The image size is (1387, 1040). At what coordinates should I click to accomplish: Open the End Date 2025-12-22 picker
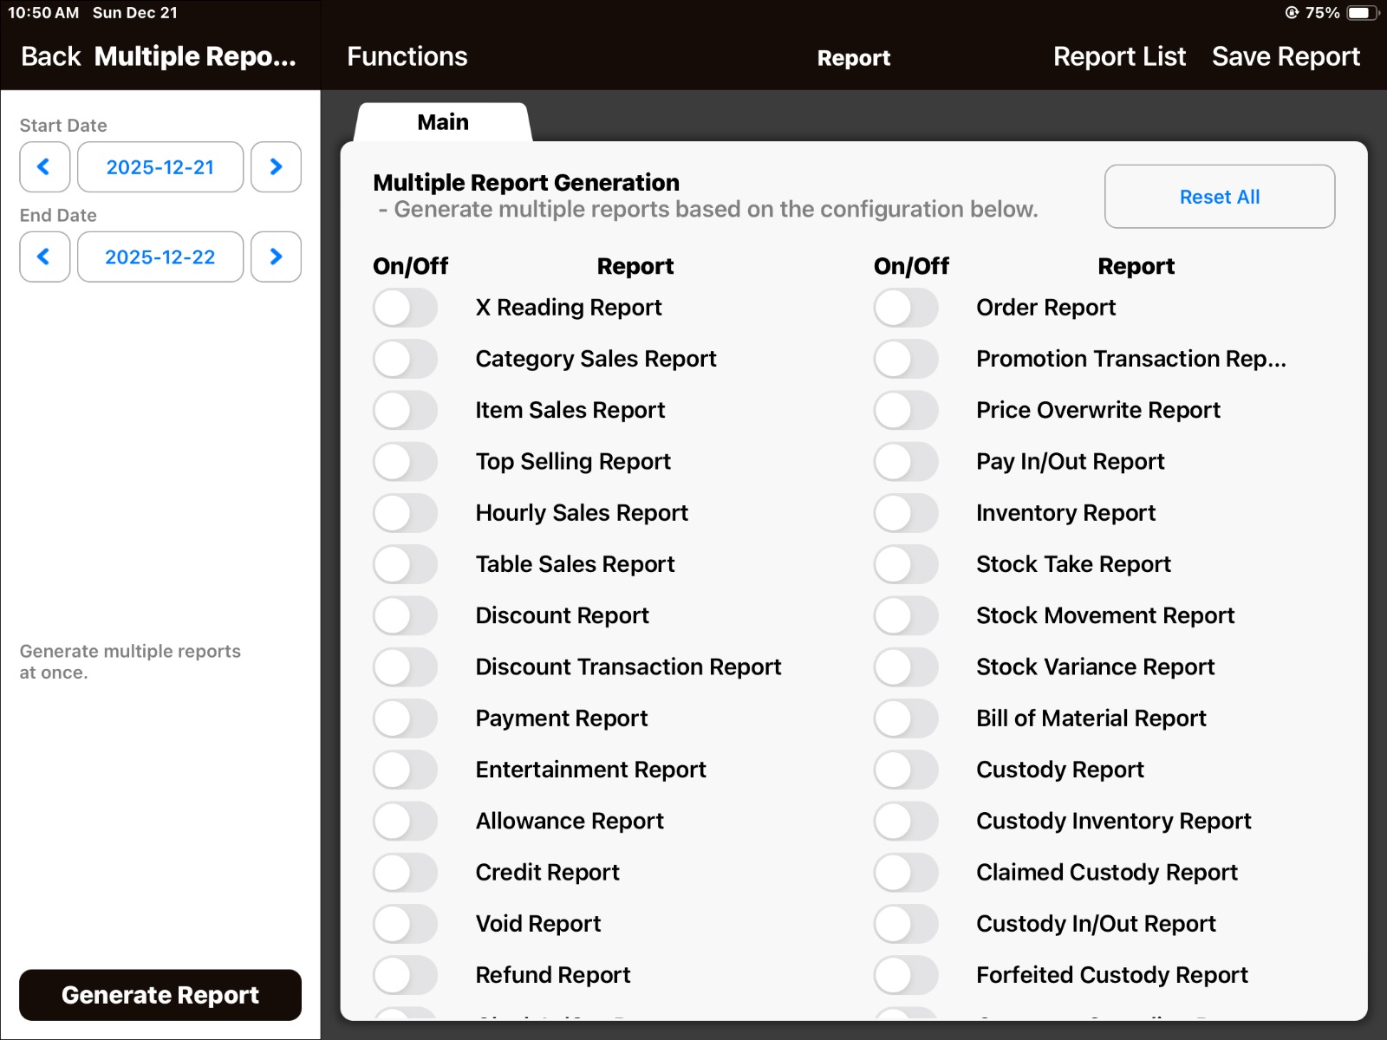(x=160, y=257)
